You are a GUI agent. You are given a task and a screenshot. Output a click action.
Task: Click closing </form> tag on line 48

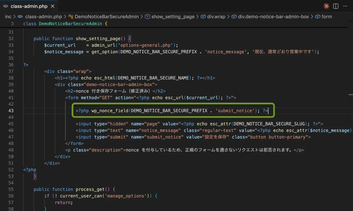pos(74,143)
